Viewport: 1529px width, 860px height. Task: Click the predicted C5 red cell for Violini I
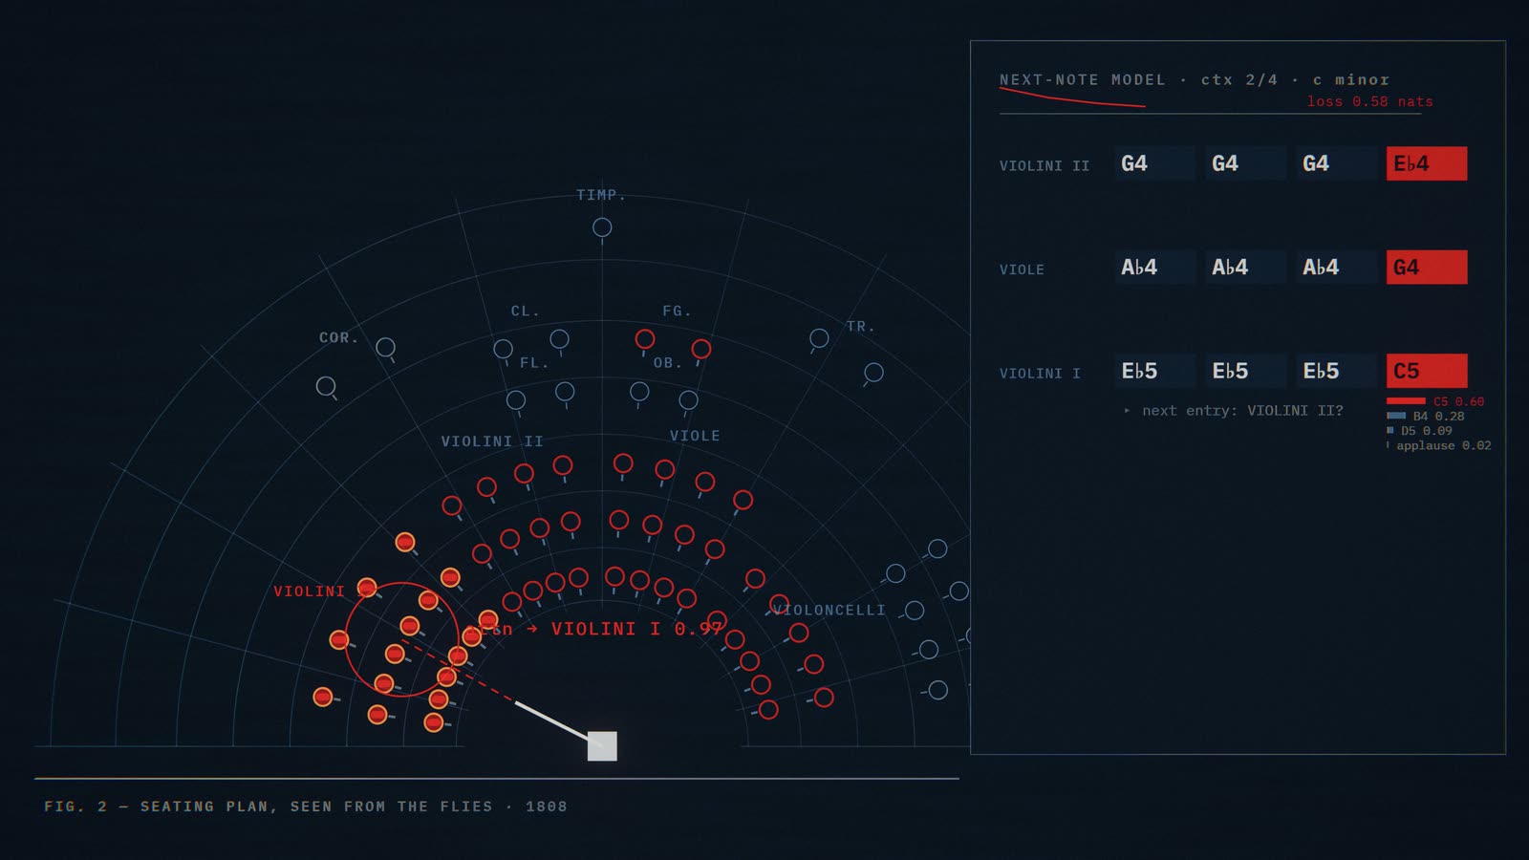(1427, 371)
